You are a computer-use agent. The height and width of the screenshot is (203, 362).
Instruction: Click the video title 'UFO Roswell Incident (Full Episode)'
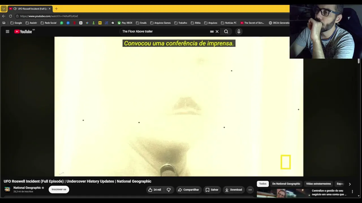(77, 181)
